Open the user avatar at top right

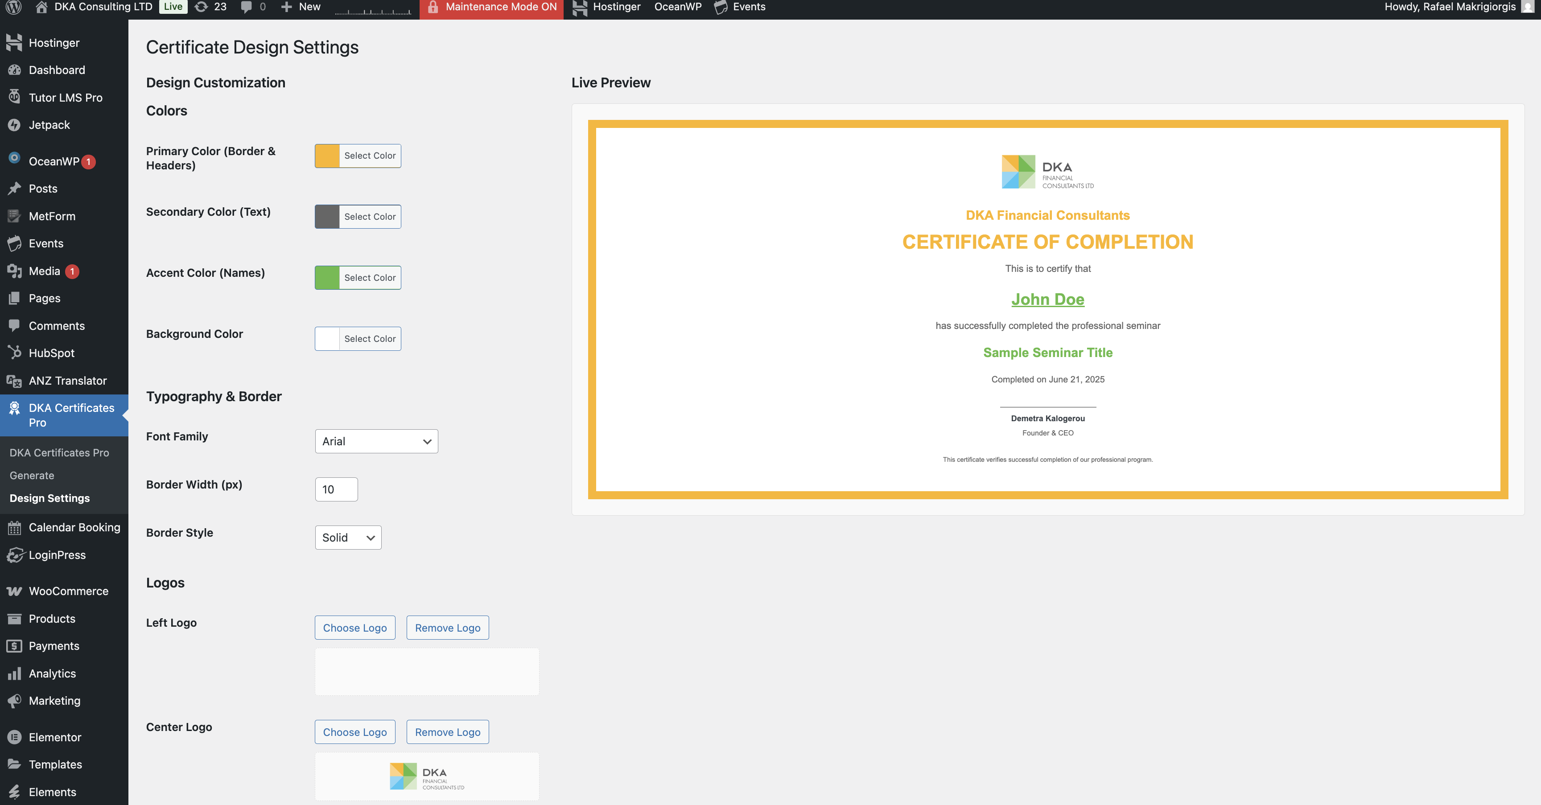[x=1527, y=7]
